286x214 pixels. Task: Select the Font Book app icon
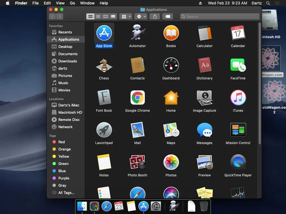click(x=104, y=97)
